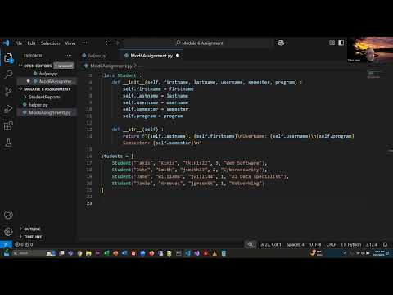Change indentation via Spaces: 4

coord(296,244)
